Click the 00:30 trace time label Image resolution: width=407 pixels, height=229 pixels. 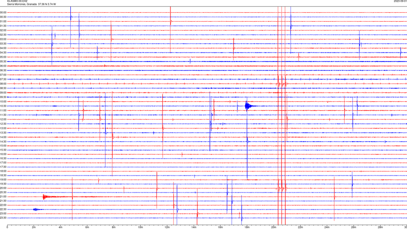tap(3, 17)
